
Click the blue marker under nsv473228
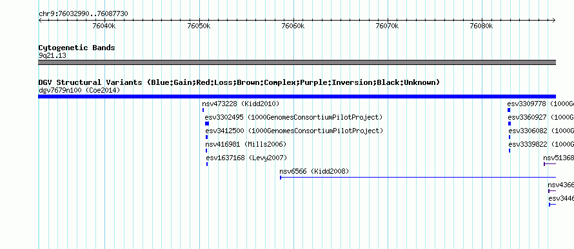(x=203, y=110)
